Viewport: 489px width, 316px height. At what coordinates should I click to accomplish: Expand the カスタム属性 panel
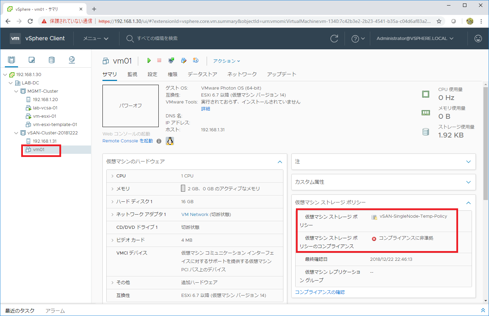tap(469, 182)
